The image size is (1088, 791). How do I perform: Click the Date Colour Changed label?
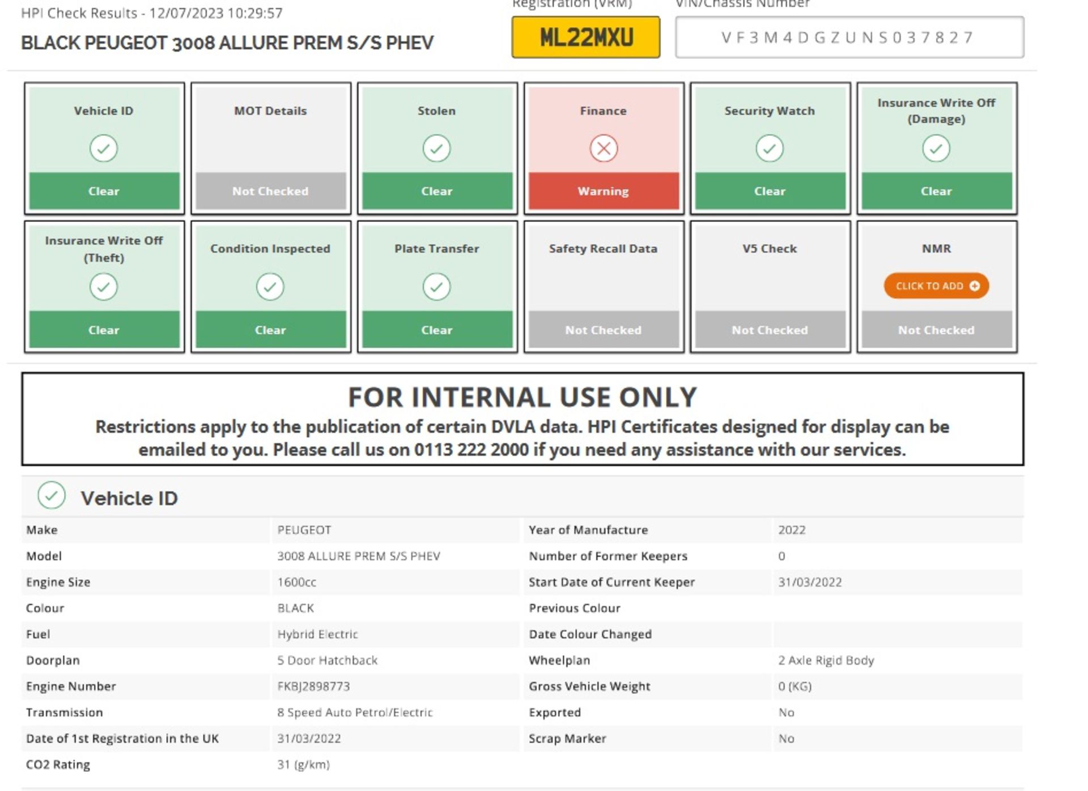click(x=590, y=634)
